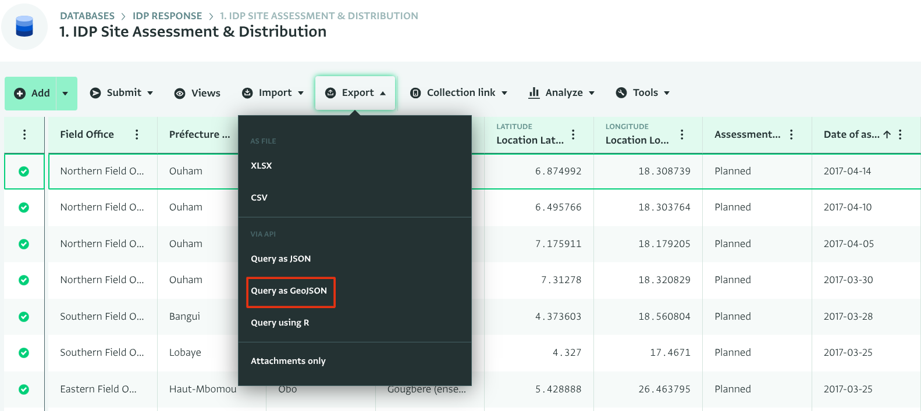Open the Analyze dropdown
Screen dimensions: 921x411
[x=561, y=93]
